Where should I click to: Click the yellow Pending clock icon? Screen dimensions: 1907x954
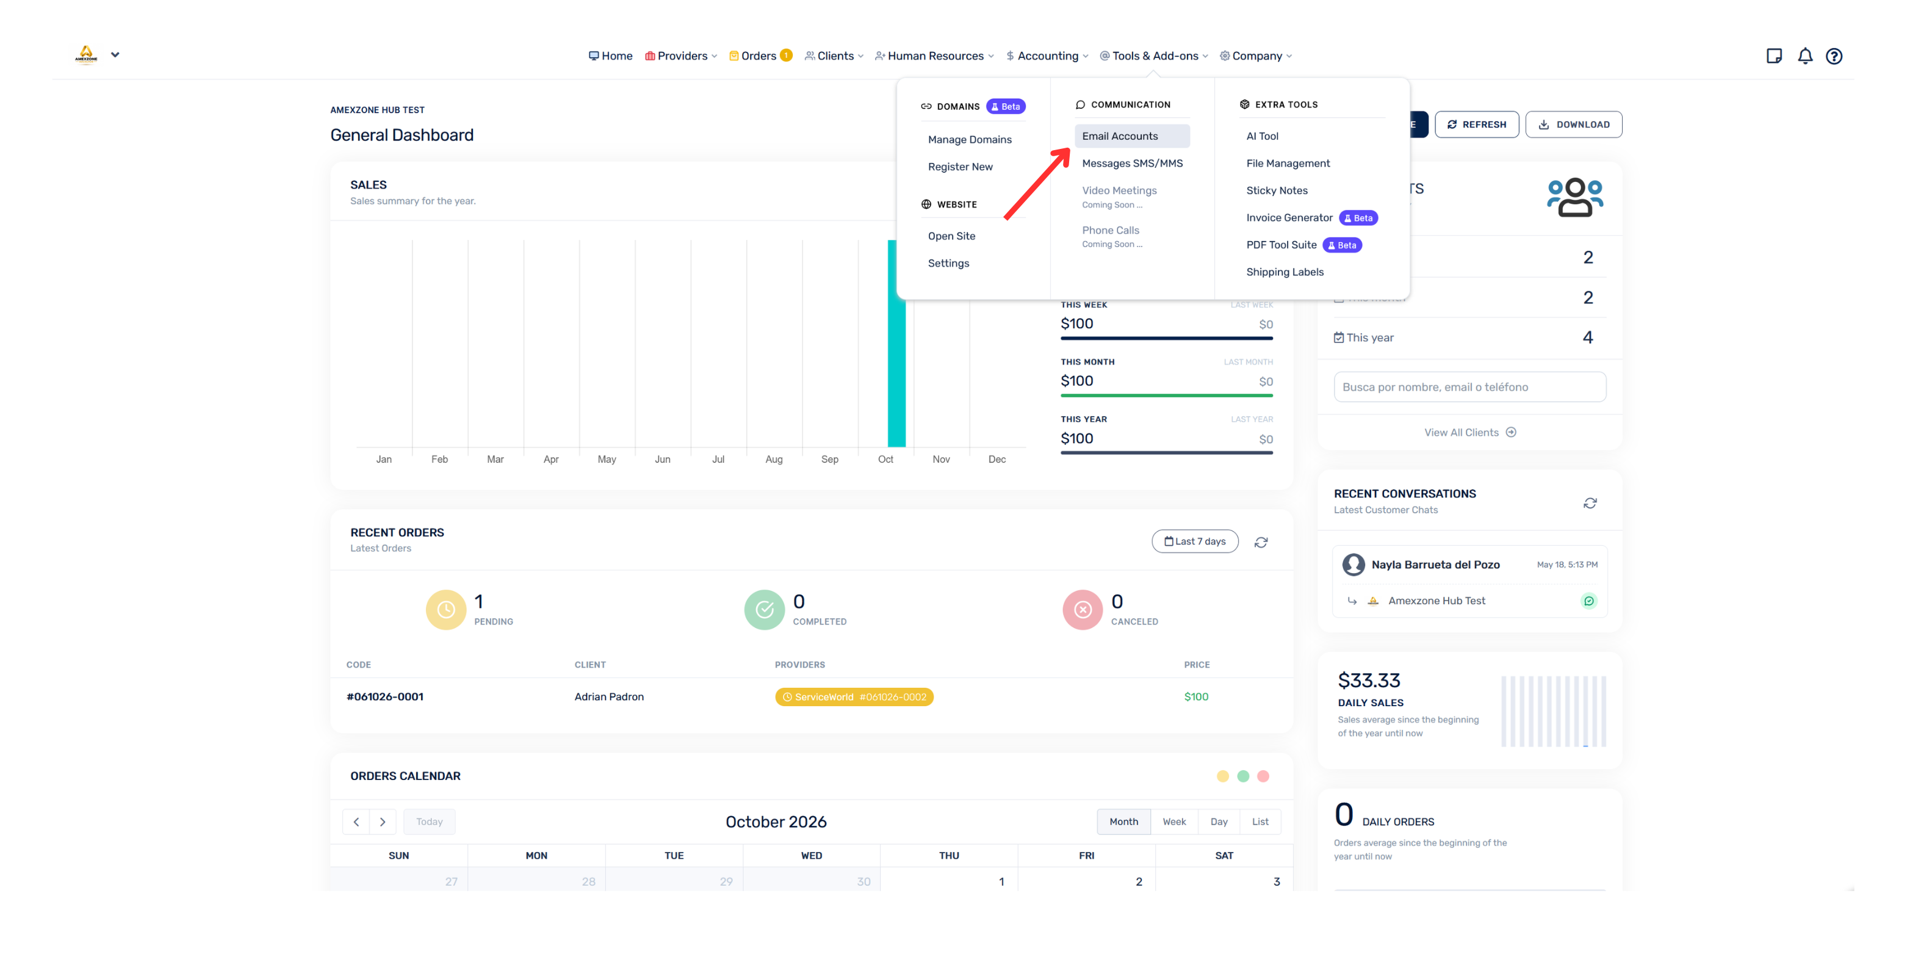(x=445, y=610)
